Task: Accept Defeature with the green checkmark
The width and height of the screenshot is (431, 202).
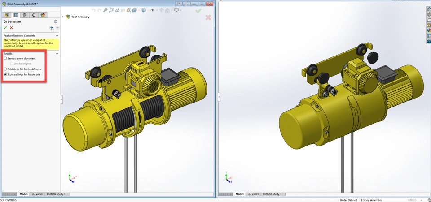Action: (5, 28)
